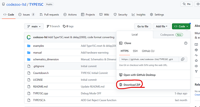This screenshot has width=200, height=107.
Task: Open the 'Update README.md' commit message
Action: click(92, 87)
